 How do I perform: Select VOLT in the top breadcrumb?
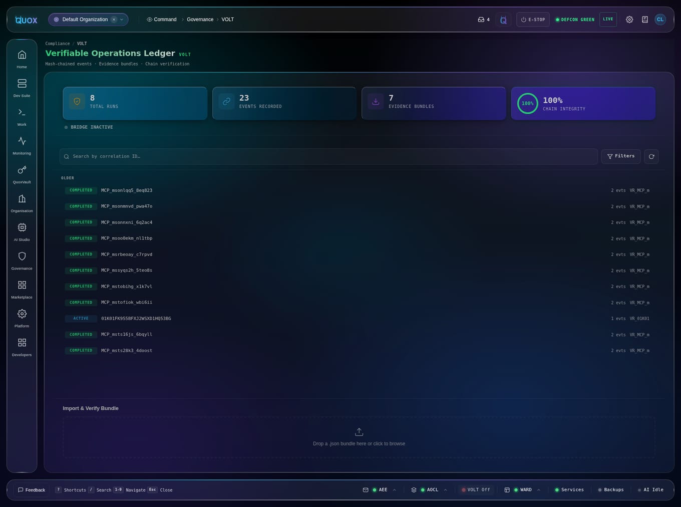click(228, 20)
